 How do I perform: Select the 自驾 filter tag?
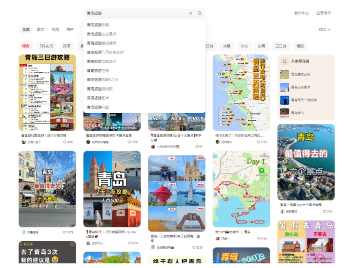262,46
